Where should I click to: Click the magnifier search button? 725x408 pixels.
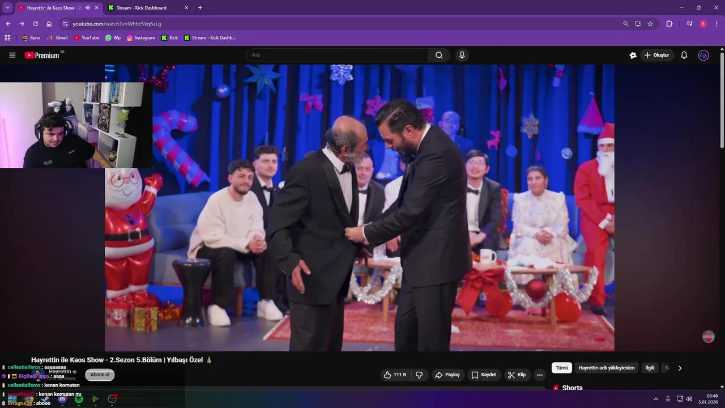tap(439, 55)
